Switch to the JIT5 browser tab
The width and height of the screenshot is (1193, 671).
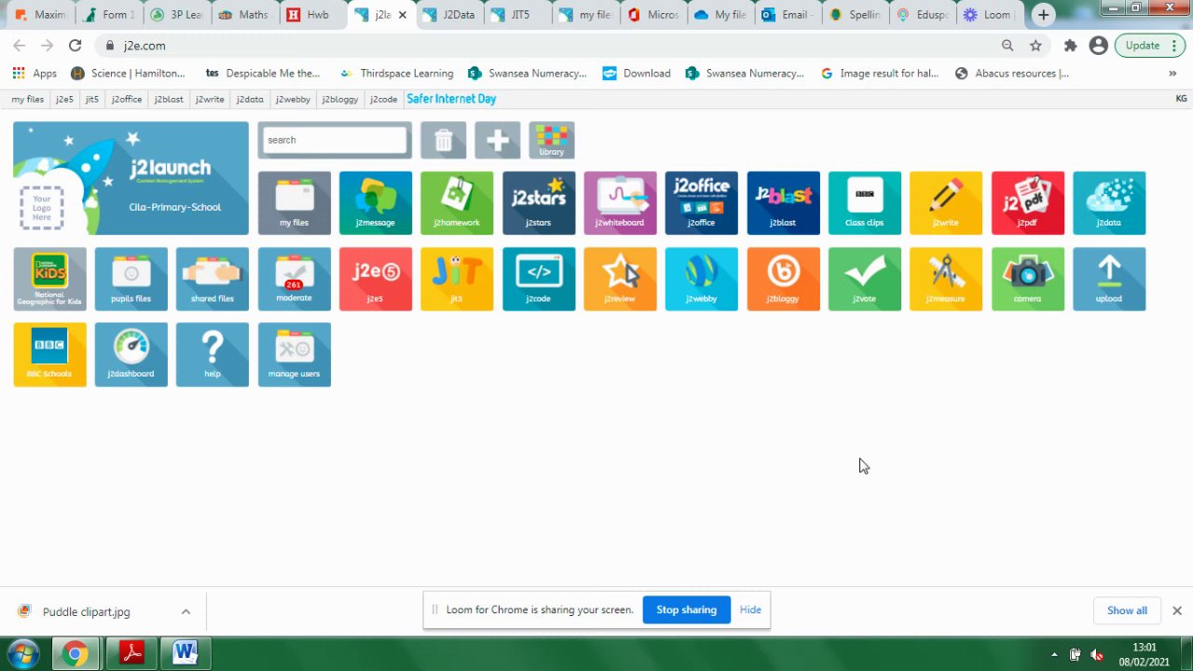pyautogui.click(x=517, y=15)
